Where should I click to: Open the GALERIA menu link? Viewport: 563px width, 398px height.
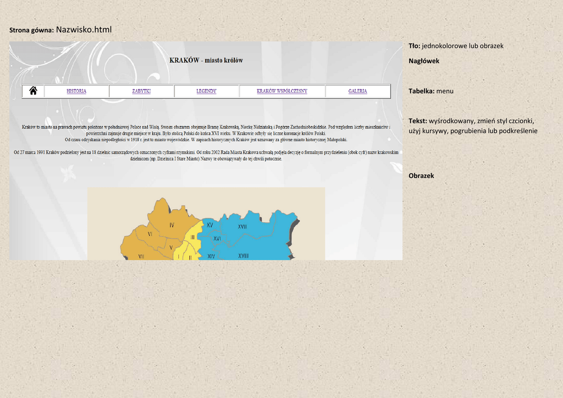point(357,91)
